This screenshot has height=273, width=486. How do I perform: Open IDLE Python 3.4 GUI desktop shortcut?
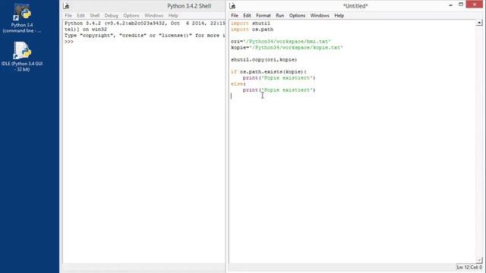pos(22,57)
